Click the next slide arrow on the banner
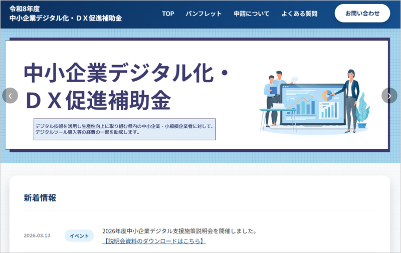The height and width of the screenshot is (253, 401). [389, 96]
